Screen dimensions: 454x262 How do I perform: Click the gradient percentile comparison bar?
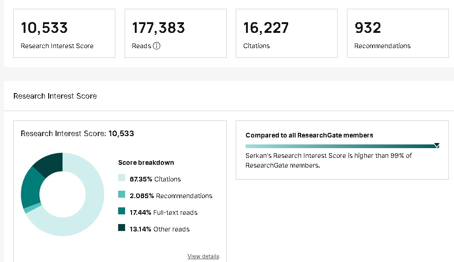click(338, 146)
